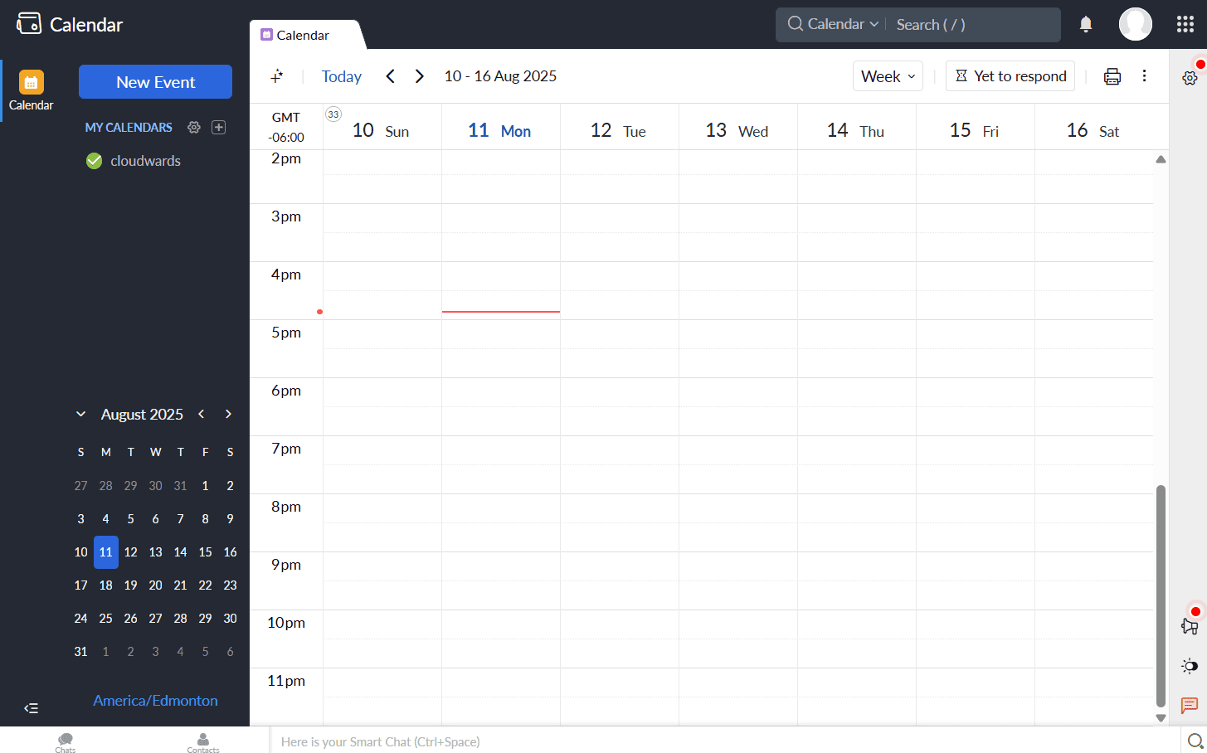The height and width of the screenshot is (753, 1207).
Task: Click the smart add sparkle icon
Action: click(x=277, y=76)
